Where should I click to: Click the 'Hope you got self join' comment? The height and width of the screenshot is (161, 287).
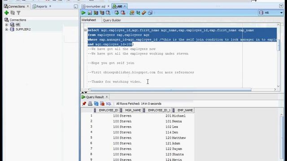[x=111, y=63]
